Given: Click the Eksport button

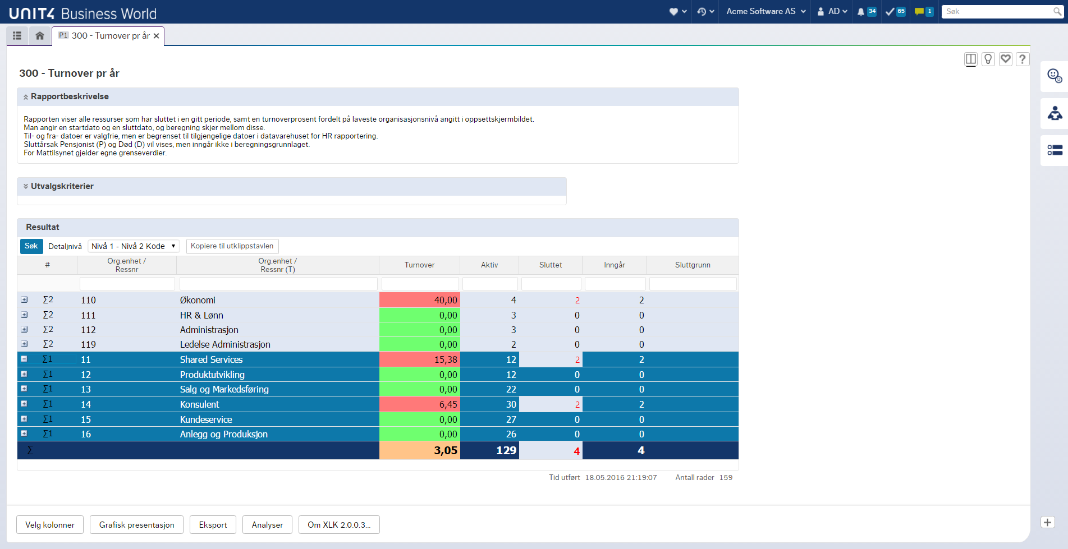Looking at the screenshot, I should tap(213, 525).
